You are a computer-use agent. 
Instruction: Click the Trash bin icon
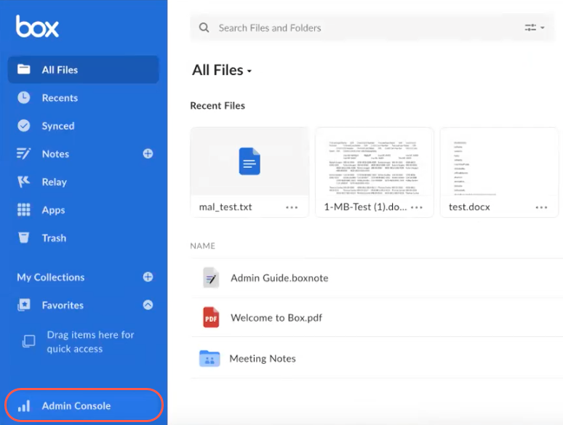[x=24, y=238]
